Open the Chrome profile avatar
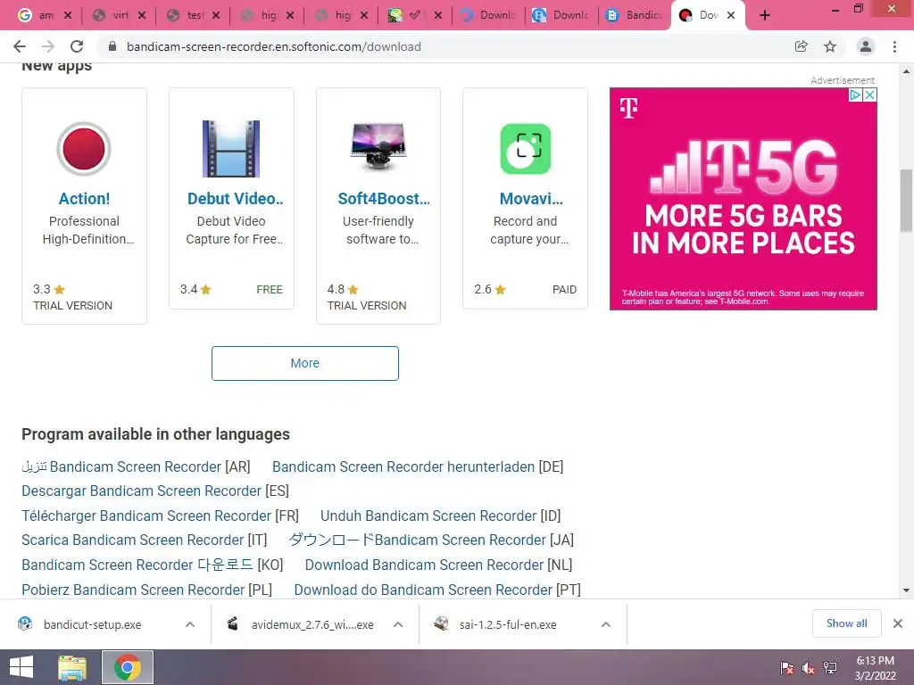The image size is (914, 685). [x=866, y=46]
